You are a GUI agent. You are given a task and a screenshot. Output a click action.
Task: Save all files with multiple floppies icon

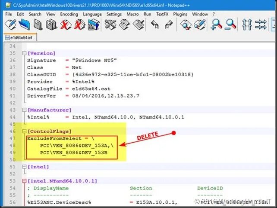pos(52,24)
